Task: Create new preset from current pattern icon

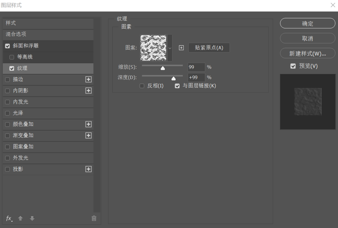Action: point(181,48)
